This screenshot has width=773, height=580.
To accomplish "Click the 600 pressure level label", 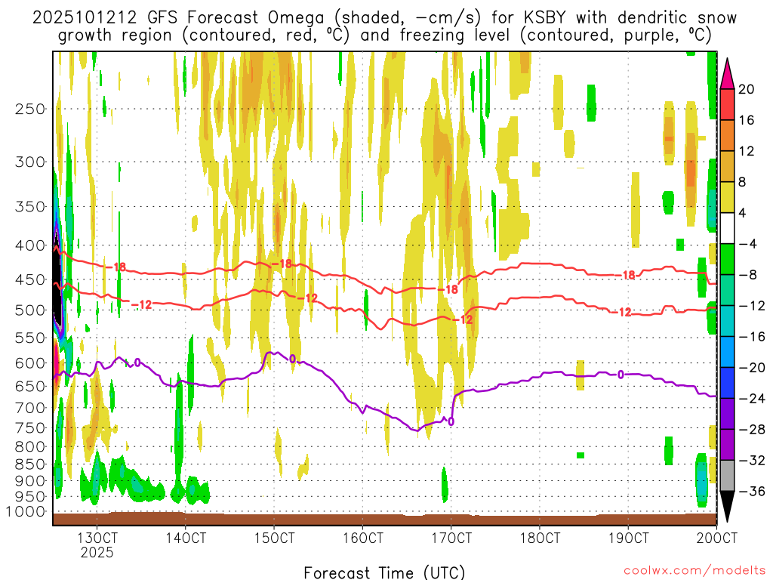I will pos(30,363).
